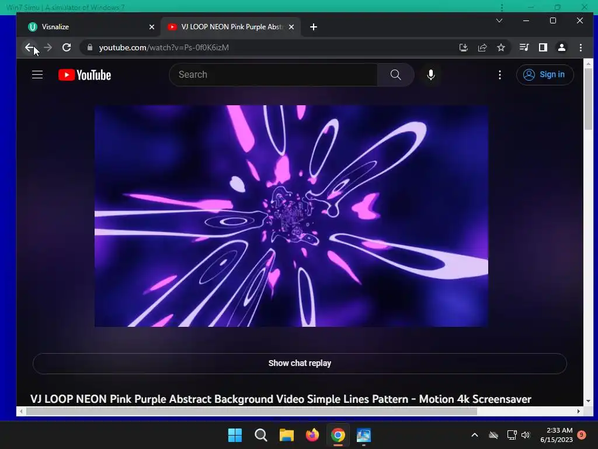Open the volume tray icon
The height and width of the screenshot is (449, 598).
pos(526,435)
